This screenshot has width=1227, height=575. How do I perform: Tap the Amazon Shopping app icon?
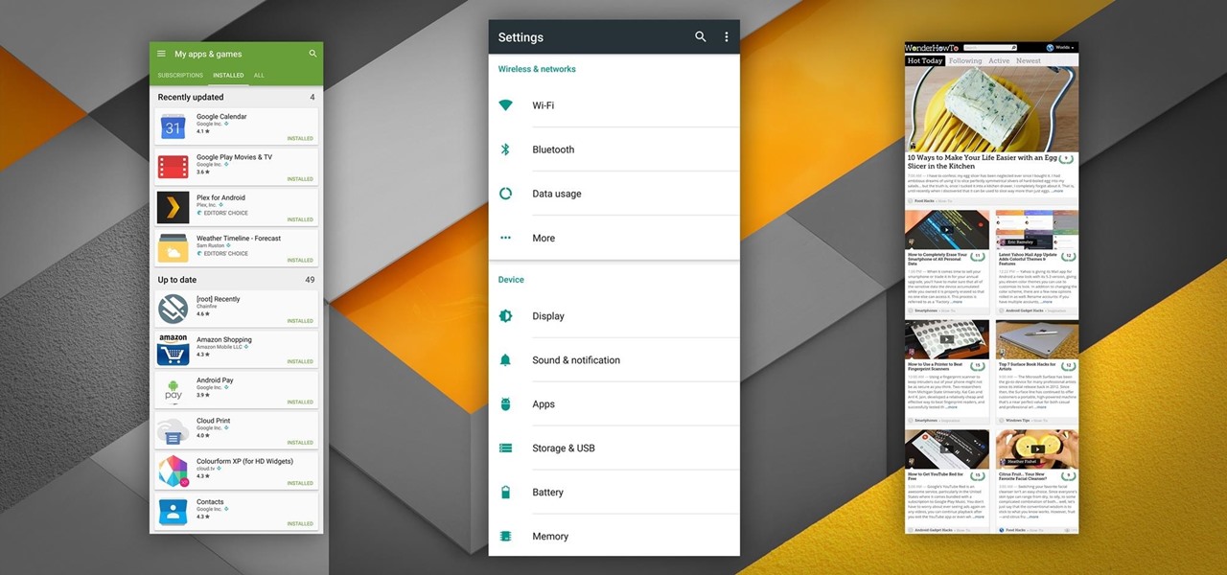tap(174, 349)
